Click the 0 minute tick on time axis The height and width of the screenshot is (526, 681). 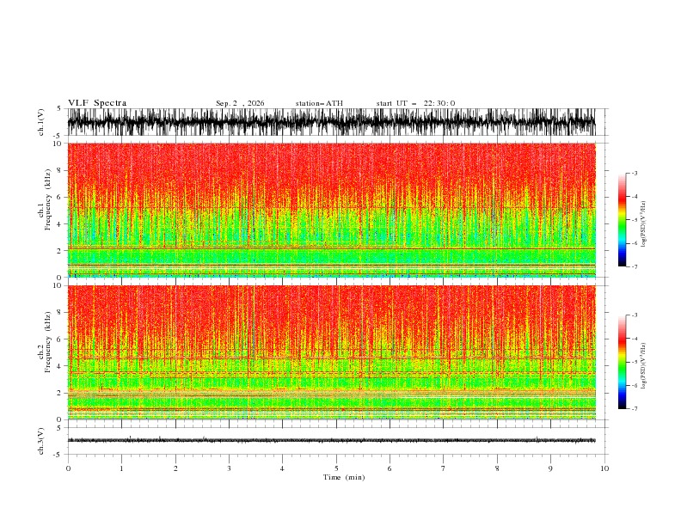68,468
